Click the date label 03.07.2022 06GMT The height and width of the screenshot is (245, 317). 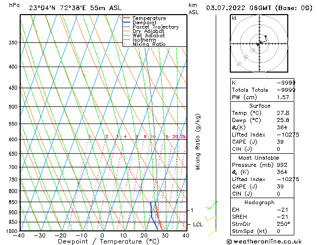pyautogui.click(x=239, y=8)
